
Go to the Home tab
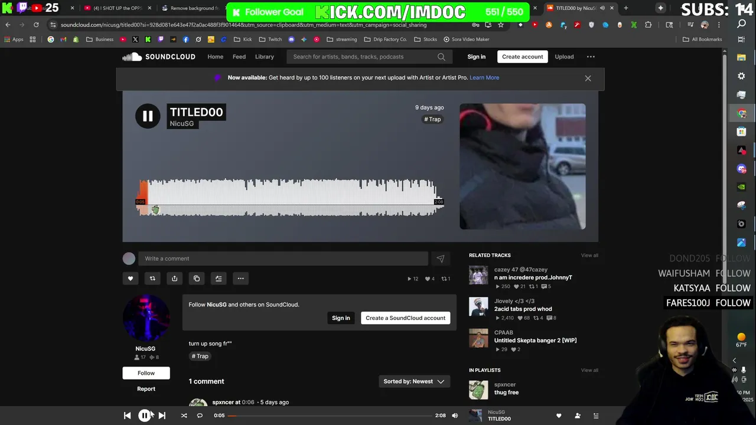[215, 57]
